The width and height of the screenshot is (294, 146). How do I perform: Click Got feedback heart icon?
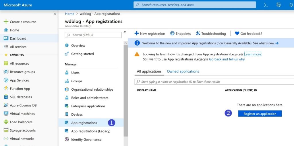click(237, 34)
